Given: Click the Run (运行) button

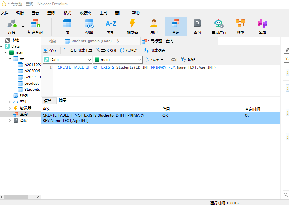Looking at the screenshot, I should [x=152, y=60].
